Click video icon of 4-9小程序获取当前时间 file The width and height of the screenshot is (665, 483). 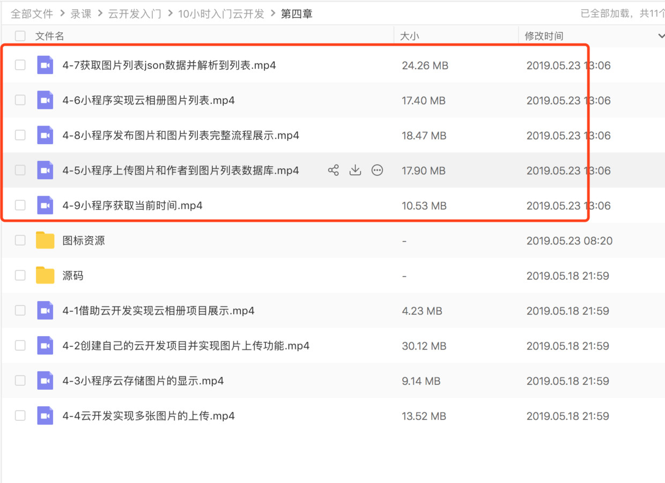[45, 205]
